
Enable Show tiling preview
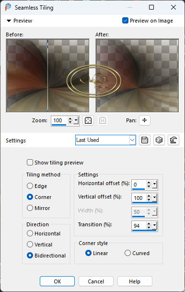point(30,163)
